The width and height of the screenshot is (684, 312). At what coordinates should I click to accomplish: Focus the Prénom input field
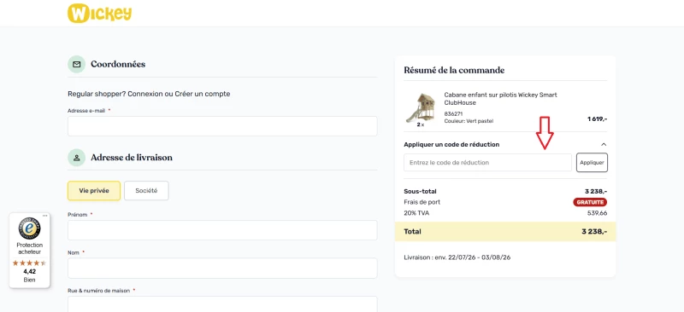222,230
